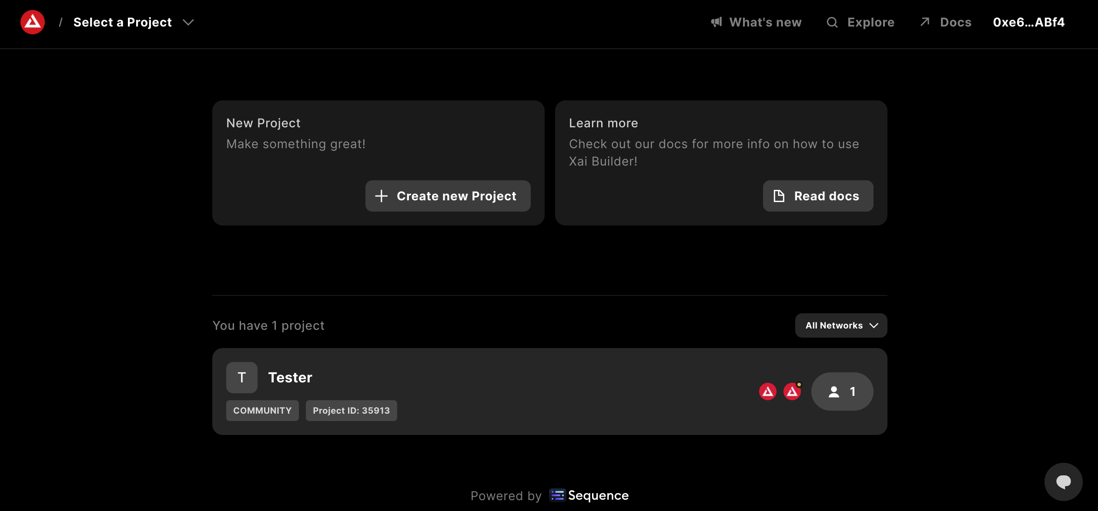
Task: Click chevron beside Select a Project
Action: pyautogui.click(x=188, y=22)
